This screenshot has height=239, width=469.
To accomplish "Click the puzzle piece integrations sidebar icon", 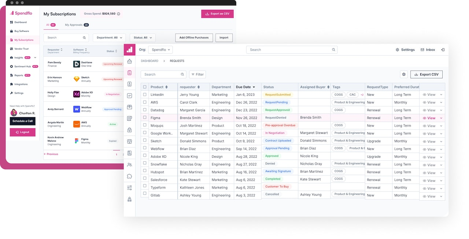I will coord(129,176).
